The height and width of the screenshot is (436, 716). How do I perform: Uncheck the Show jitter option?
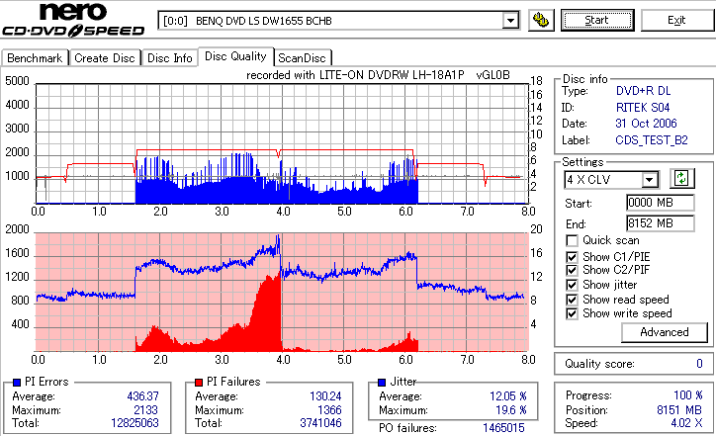(x=572, y=285)
